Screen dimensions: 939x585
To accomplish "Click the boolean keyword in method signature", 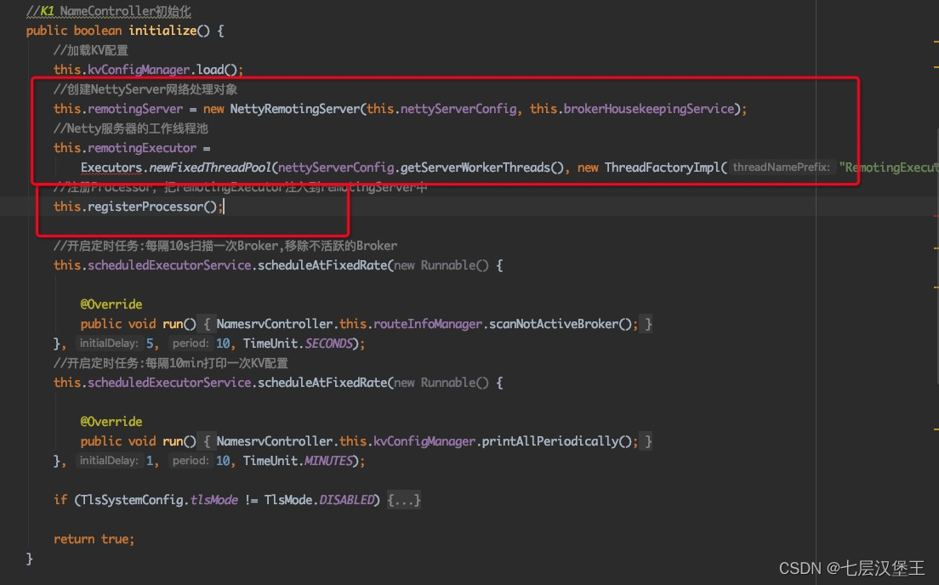I will point(98,31).
